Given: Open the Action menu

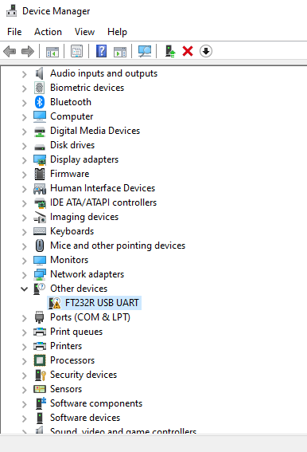Looking at the screenshot, I should tap(48, 32).
